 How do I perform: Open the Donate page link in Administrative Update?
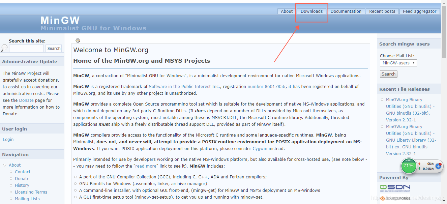coord(26,100)
